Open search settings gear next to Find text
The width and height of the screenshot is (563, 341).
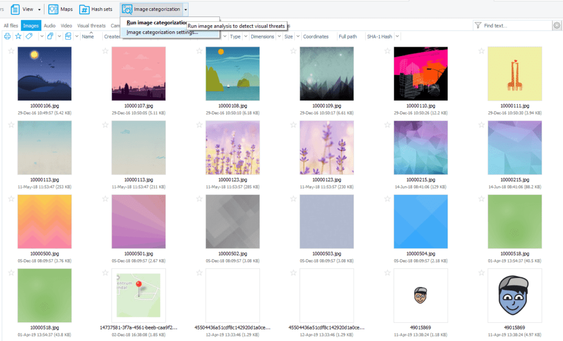coord(557,25)
